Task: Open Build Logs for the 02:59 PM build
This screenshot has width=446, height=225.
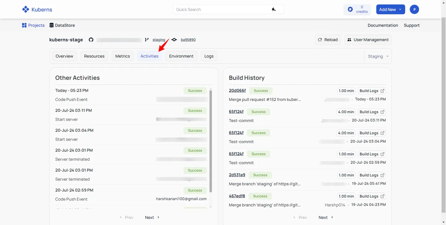Action: (372, 154)
